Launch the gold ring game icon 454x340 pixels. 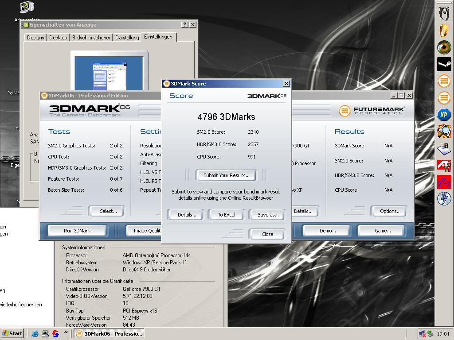coord(444,31)
